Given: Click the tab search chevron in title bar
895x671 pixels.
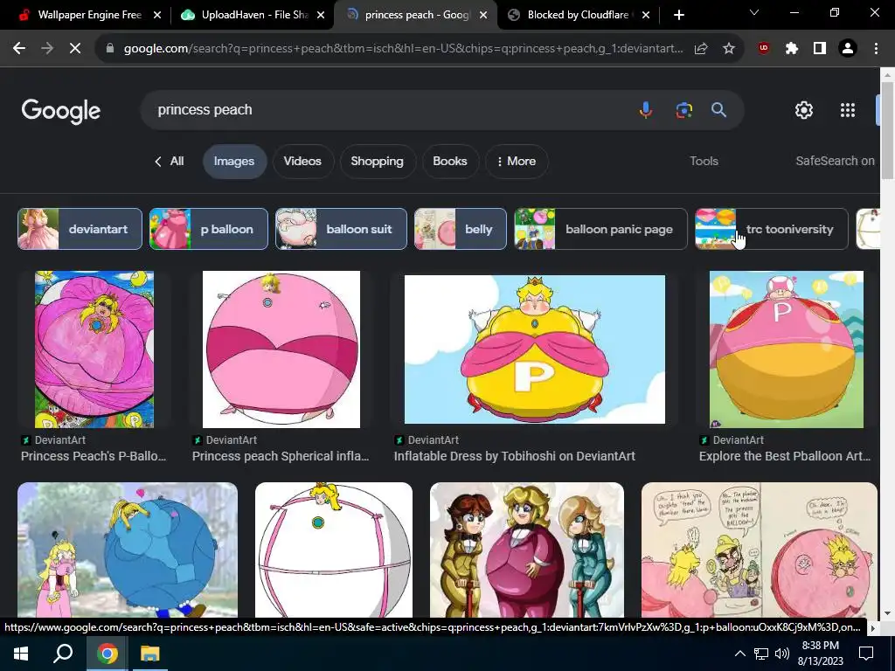Looking at the screenshot, I should tap(754, 12).
